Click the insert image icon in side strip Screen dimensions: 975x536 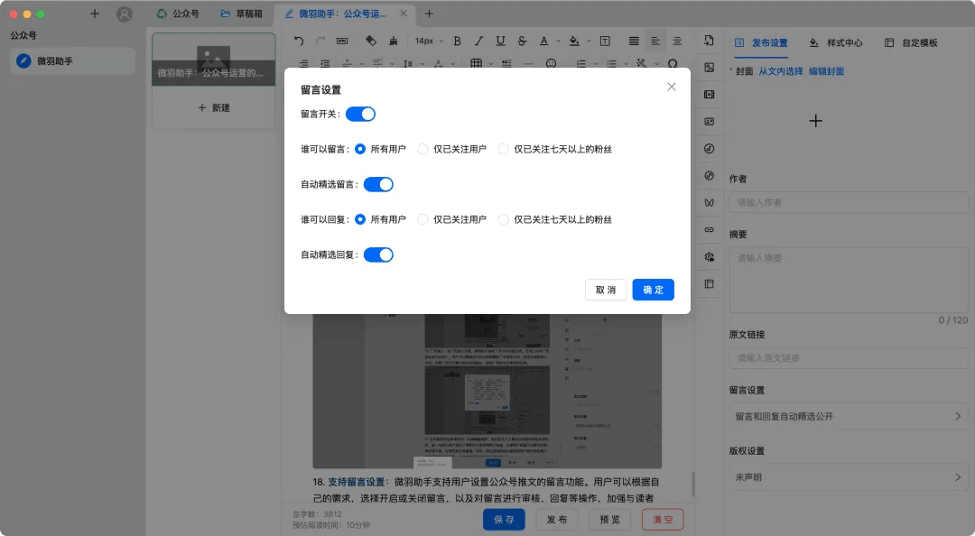(x=710, y=68)
